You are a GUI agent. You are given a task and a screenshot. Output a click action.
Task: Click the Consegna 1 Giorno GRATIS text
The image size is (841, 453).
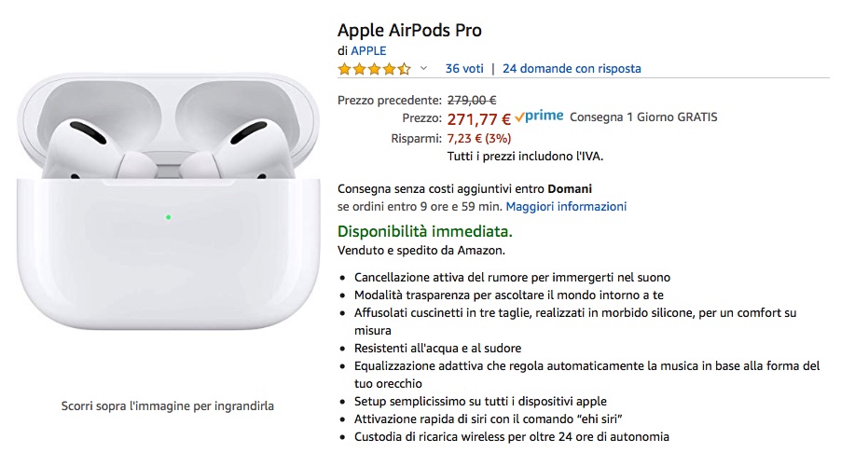tap(643, 117)
